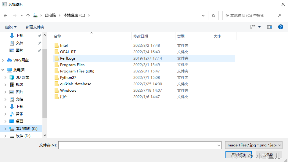288x162 pixels.
Task: Go up one folder level
Action: [x=28, y=16]
